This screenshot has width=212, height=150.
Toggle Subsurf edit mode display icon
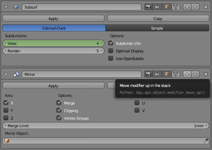(167, 7)
